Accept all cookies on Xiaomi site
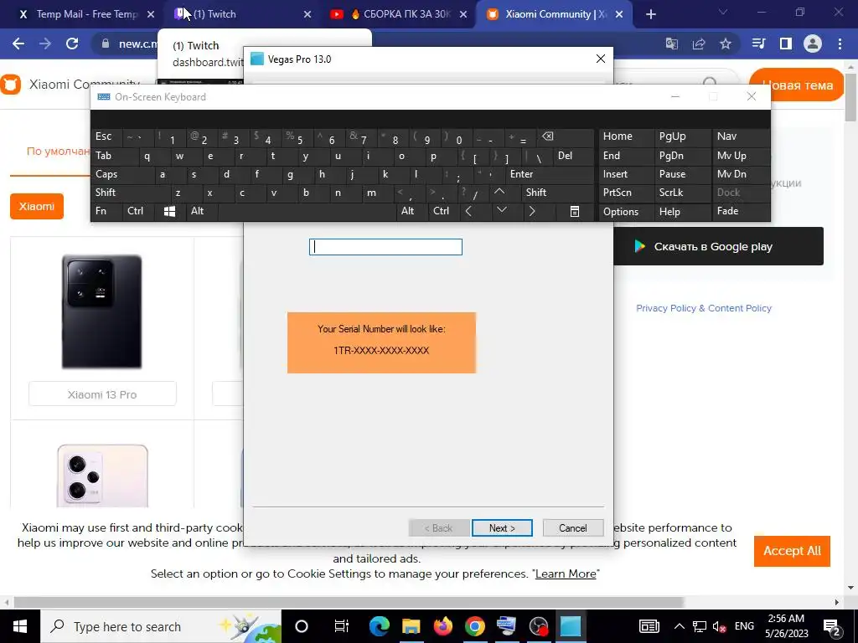 (792, 551)
